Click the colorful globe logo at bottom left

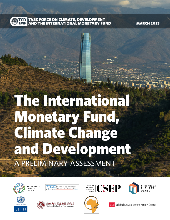[19, 188]
